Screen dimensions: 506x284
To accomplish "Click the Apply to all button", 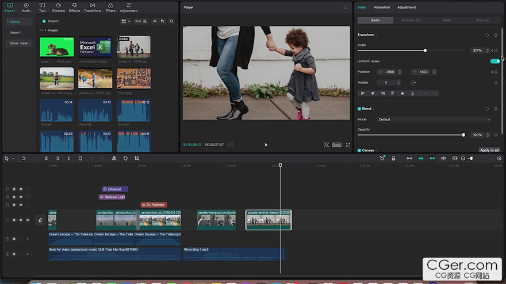I will click(x=489, y=150).
